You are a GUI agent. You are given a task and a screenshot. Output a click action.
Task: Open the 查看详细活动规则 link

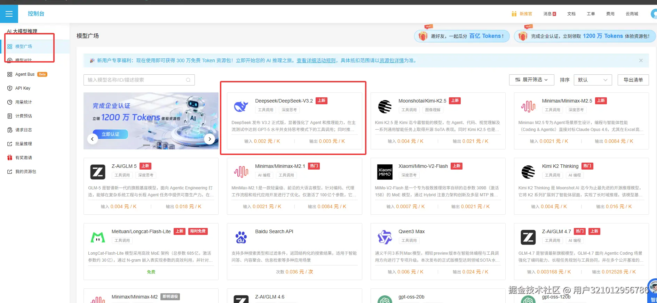coord(316,60)
